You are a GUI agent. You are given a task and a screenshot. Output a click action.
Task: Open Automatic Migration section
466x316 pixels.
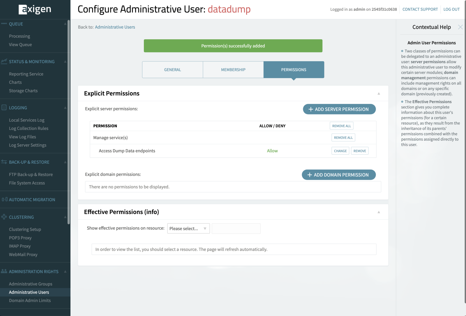coord(32,200)
